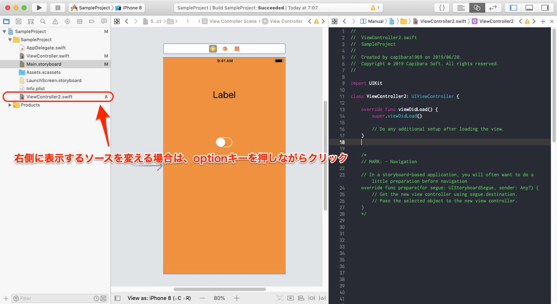The width and height of the screenshot is (557, 304).
Task: Close the assistant editor pane
Action: point(552,21)
